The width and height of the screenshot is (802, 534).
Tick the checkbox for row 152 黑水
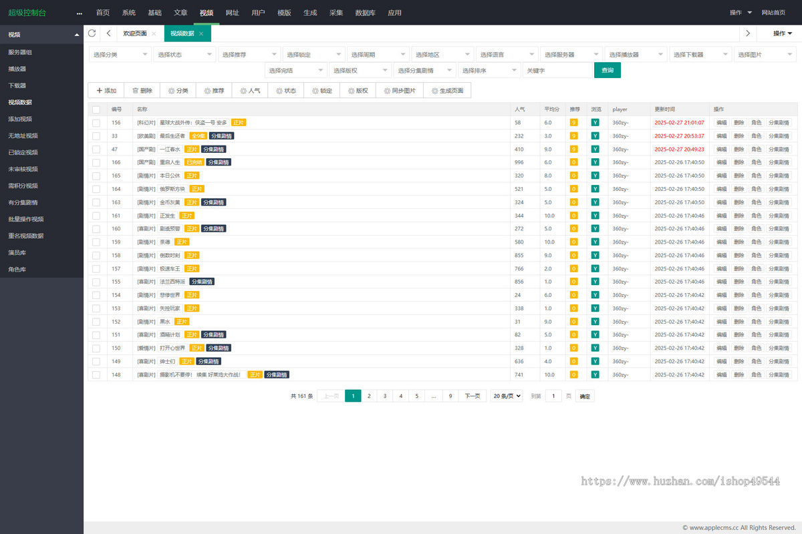(x=96, y=322)
